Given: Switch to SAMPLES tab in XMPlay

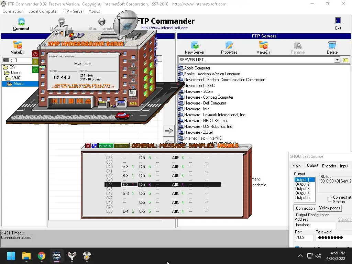Looking at the screenshot, I should (x=201, y=146).
